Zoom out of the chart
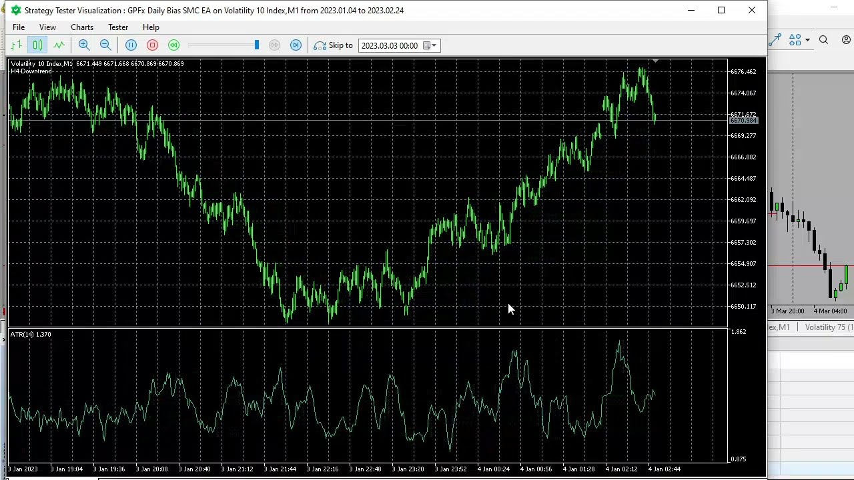 (105, 45)
